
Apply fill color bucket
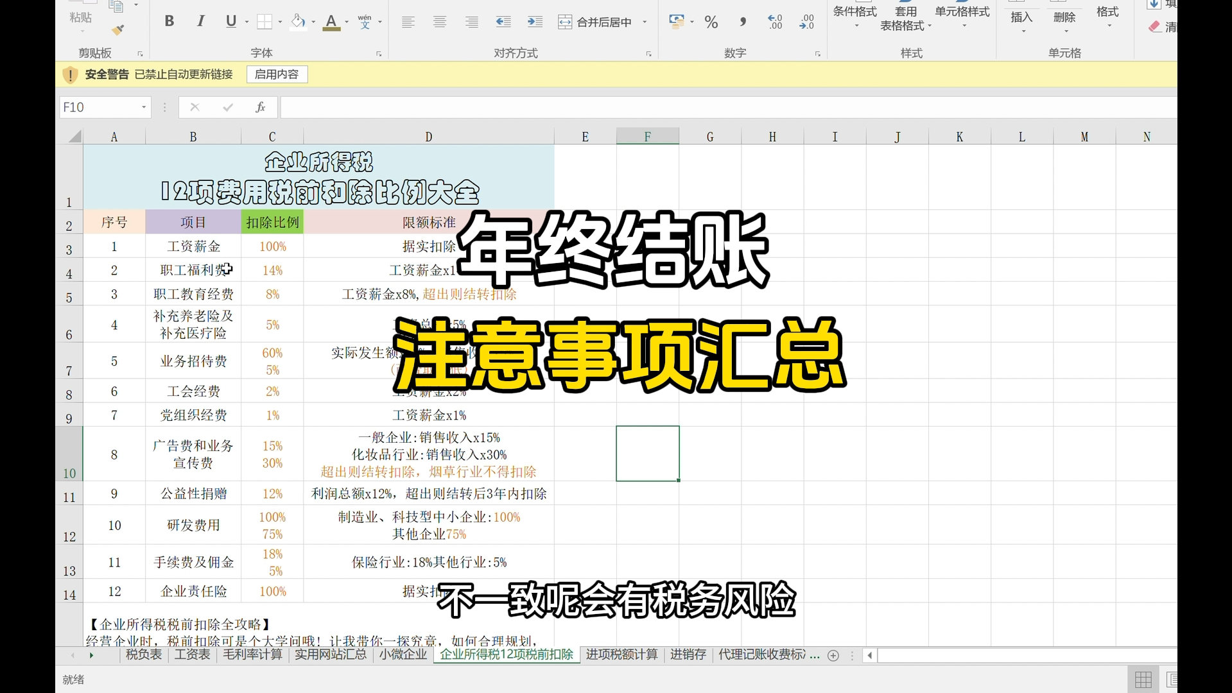click(298, 22)
